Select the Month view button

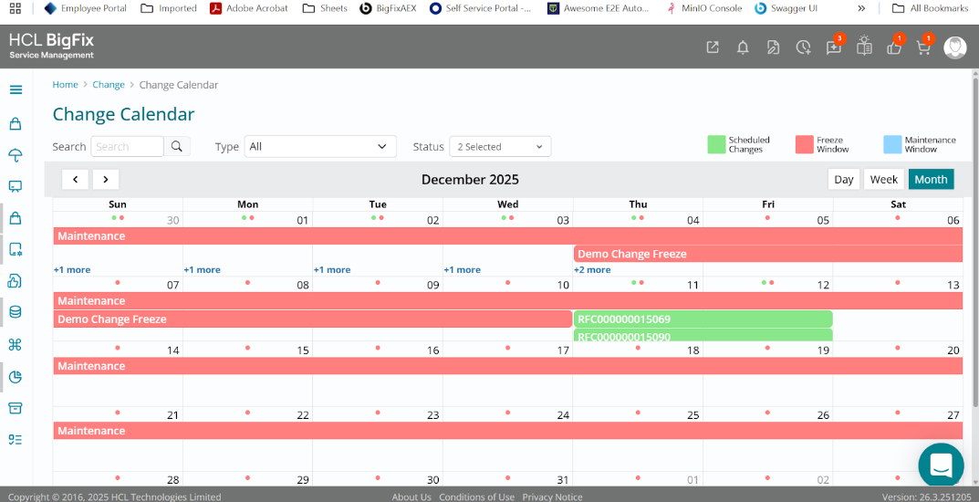tap(931, 179)
